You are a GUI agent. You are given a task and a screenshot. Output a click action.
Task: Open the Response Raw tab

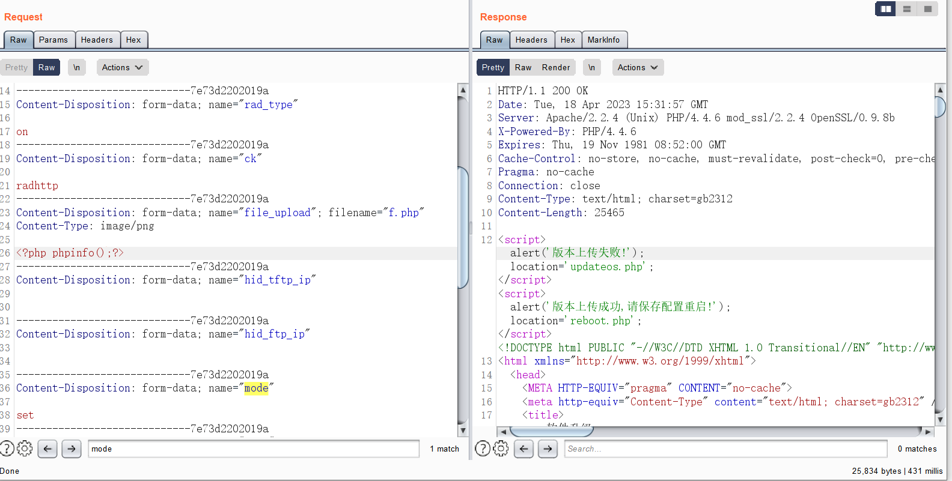495,40
